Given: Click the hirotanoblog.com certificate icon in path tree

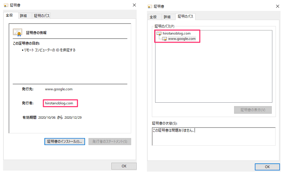Looking at the screenshot, I should [x=159, y=33].
